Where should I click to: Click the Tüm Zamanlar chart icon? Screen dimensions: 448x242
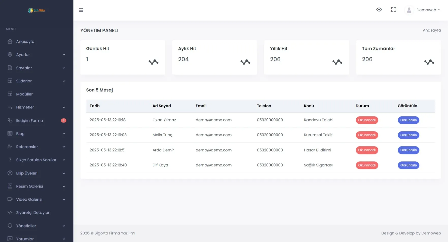429,62
